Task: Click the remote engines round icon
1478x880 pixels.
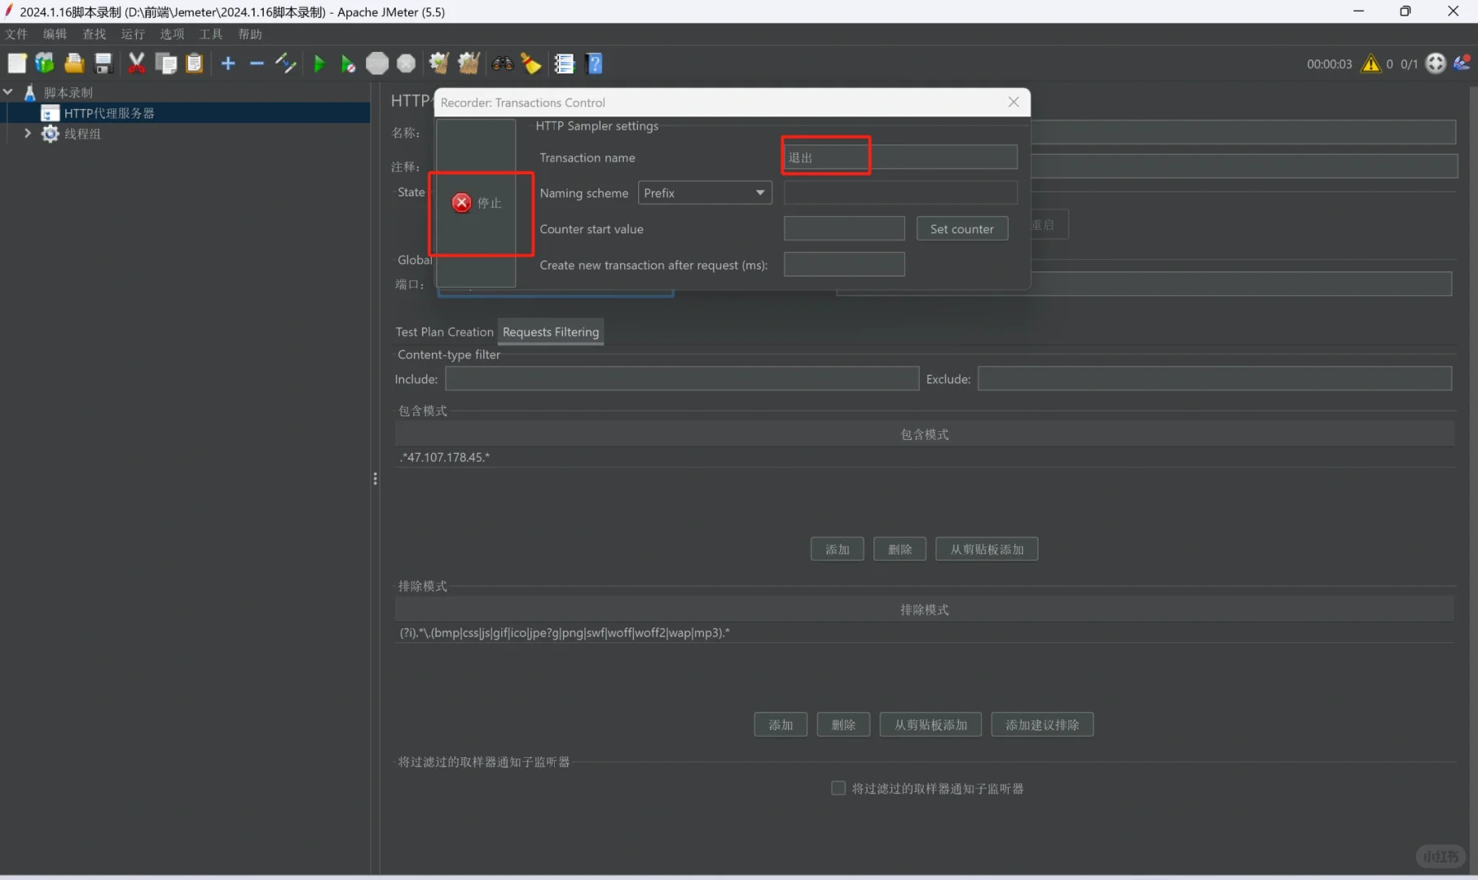Action: point(1436,64)
